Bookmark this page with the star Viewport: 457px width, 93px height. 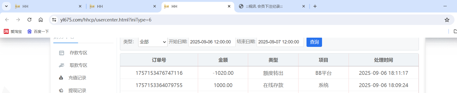click(x=447, y=20)
